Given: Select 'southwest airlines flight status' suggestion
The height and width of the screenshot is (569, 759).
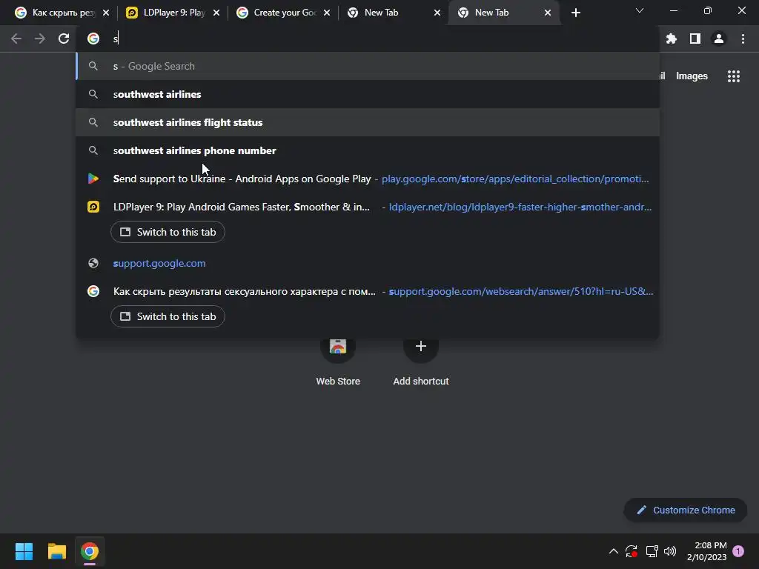Looking at the screenshot, I should pyautogui.click(x=368, y=122).
